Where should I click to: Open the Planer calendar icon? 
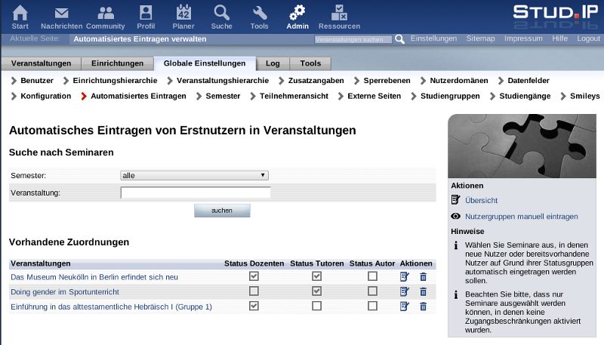[183, 13]
